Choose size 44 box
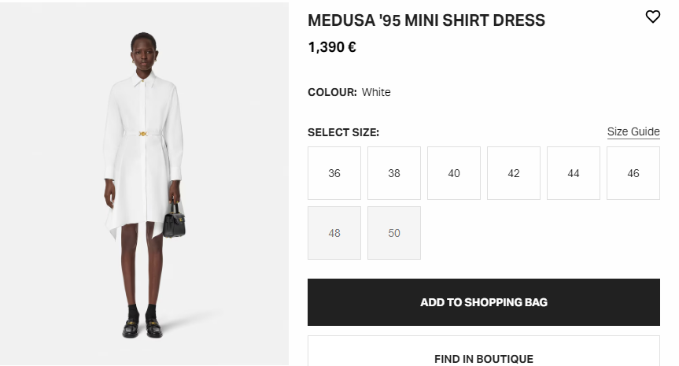 tap(574, 173)
